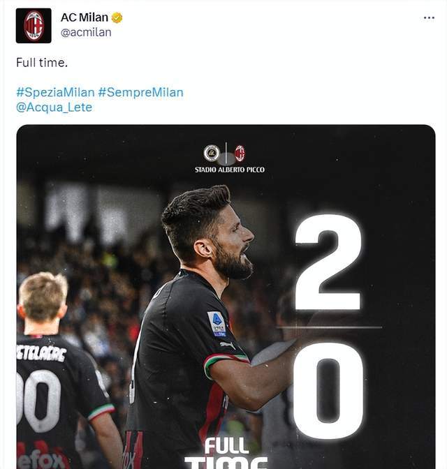Click the gold verified badge
The height and width of the screenshot is (469, 447).
point(117,18)
